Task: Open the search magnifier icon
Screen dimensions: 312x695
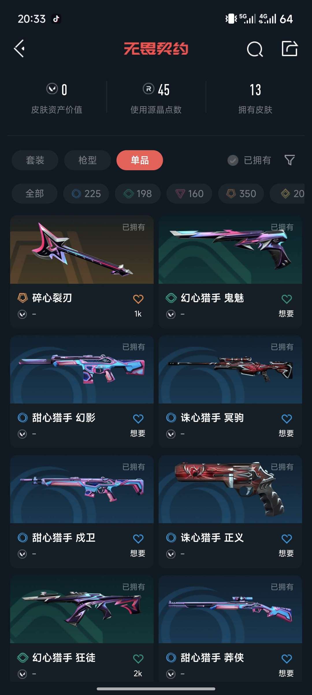Action: (x=255, y=49)
